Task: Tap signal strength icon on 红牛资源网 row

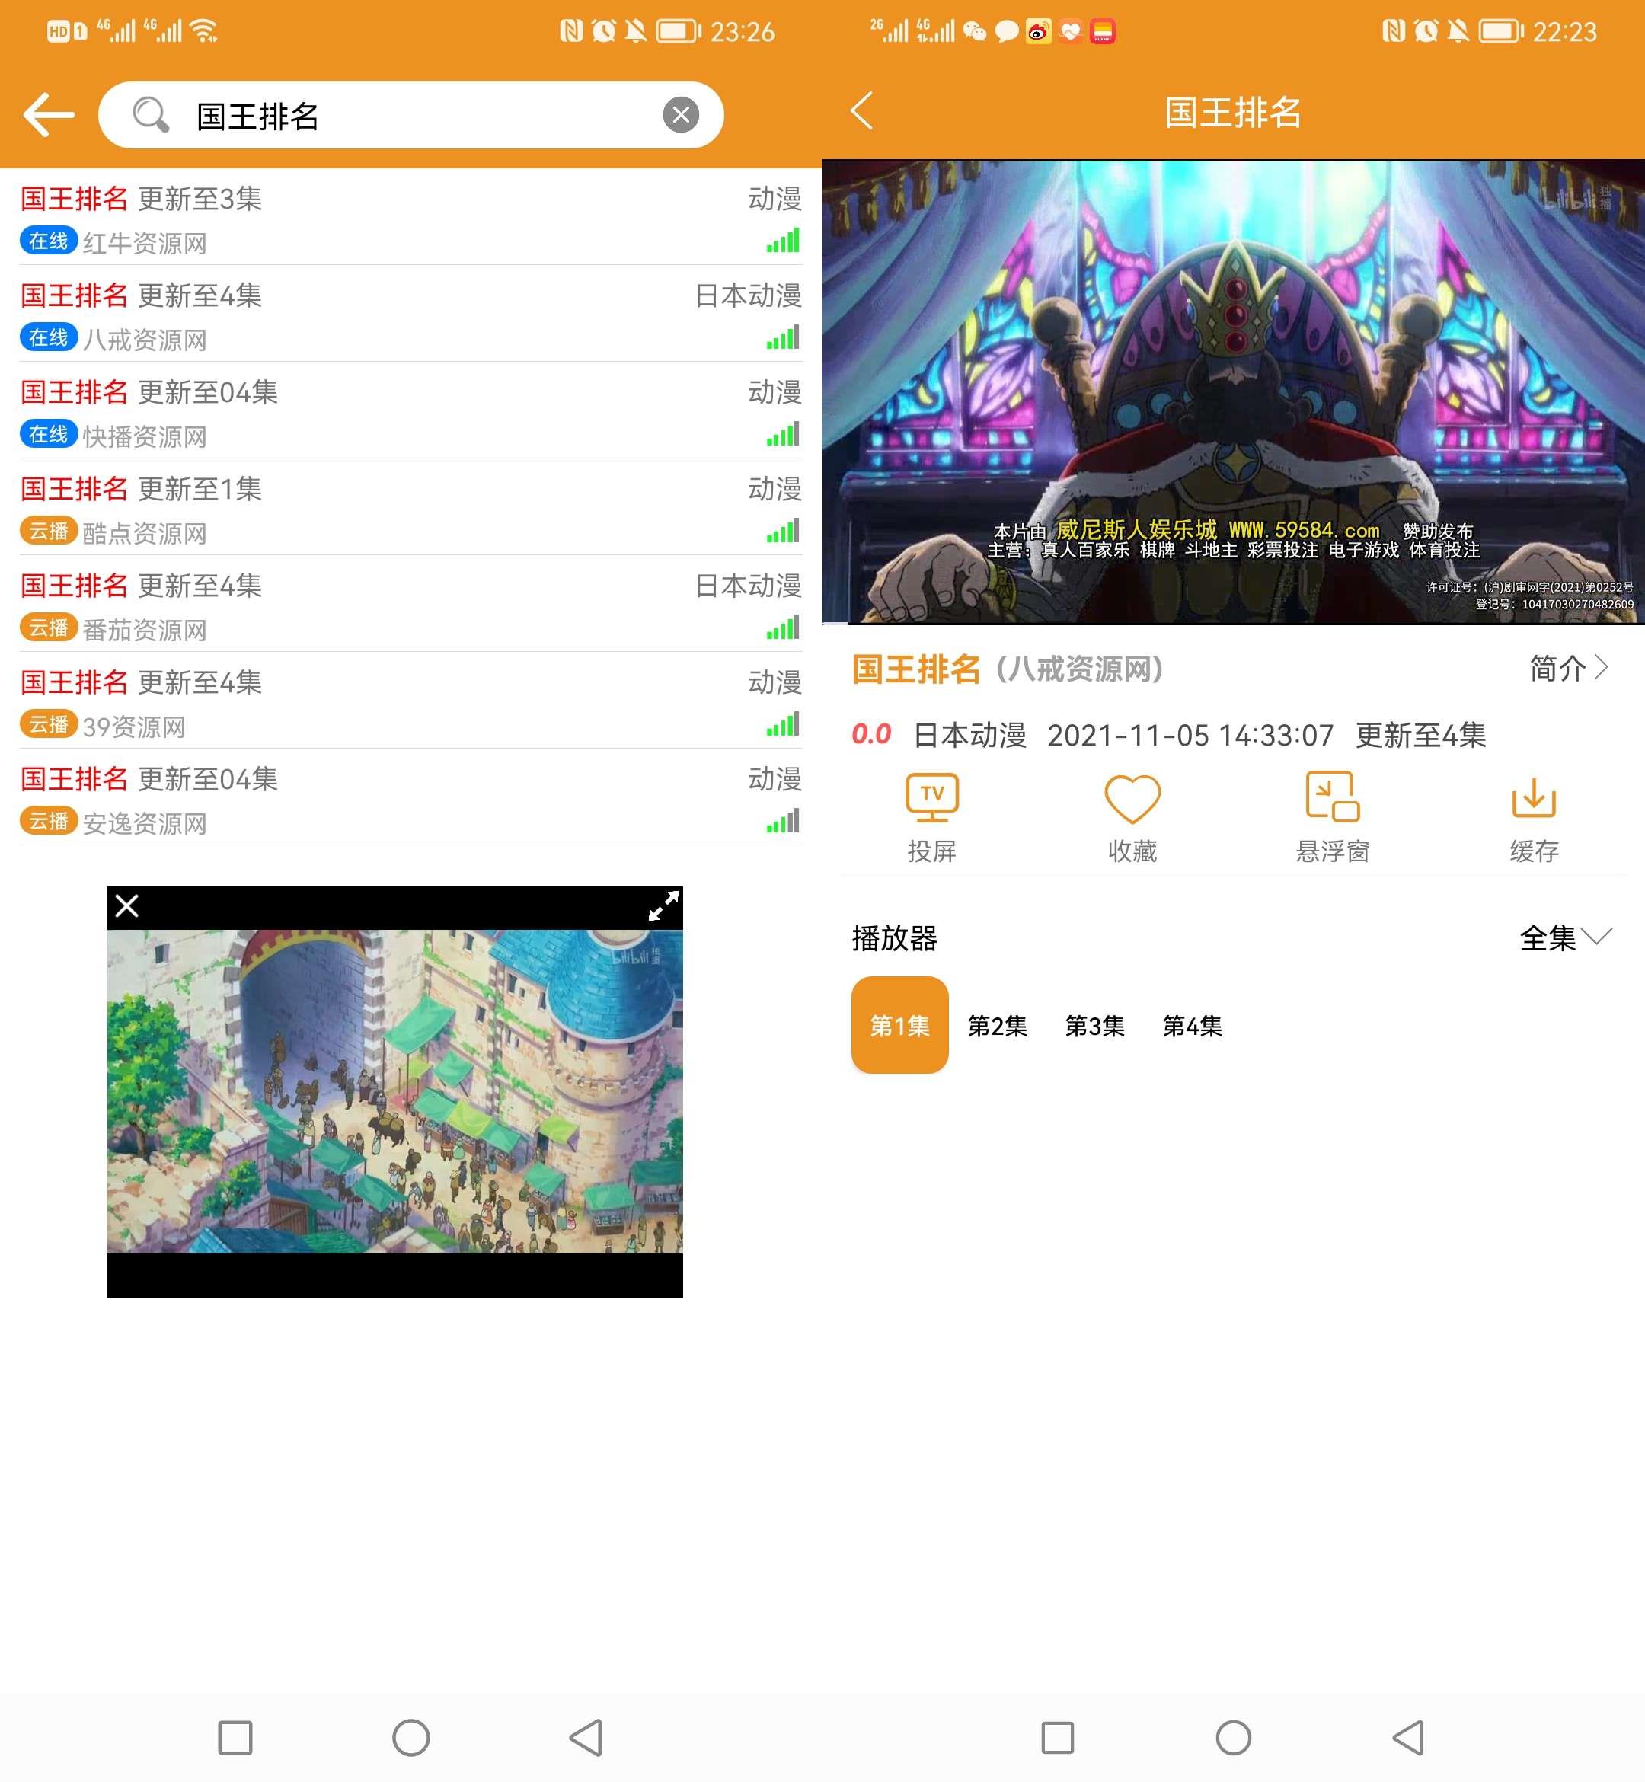Action: pos(784,241)
